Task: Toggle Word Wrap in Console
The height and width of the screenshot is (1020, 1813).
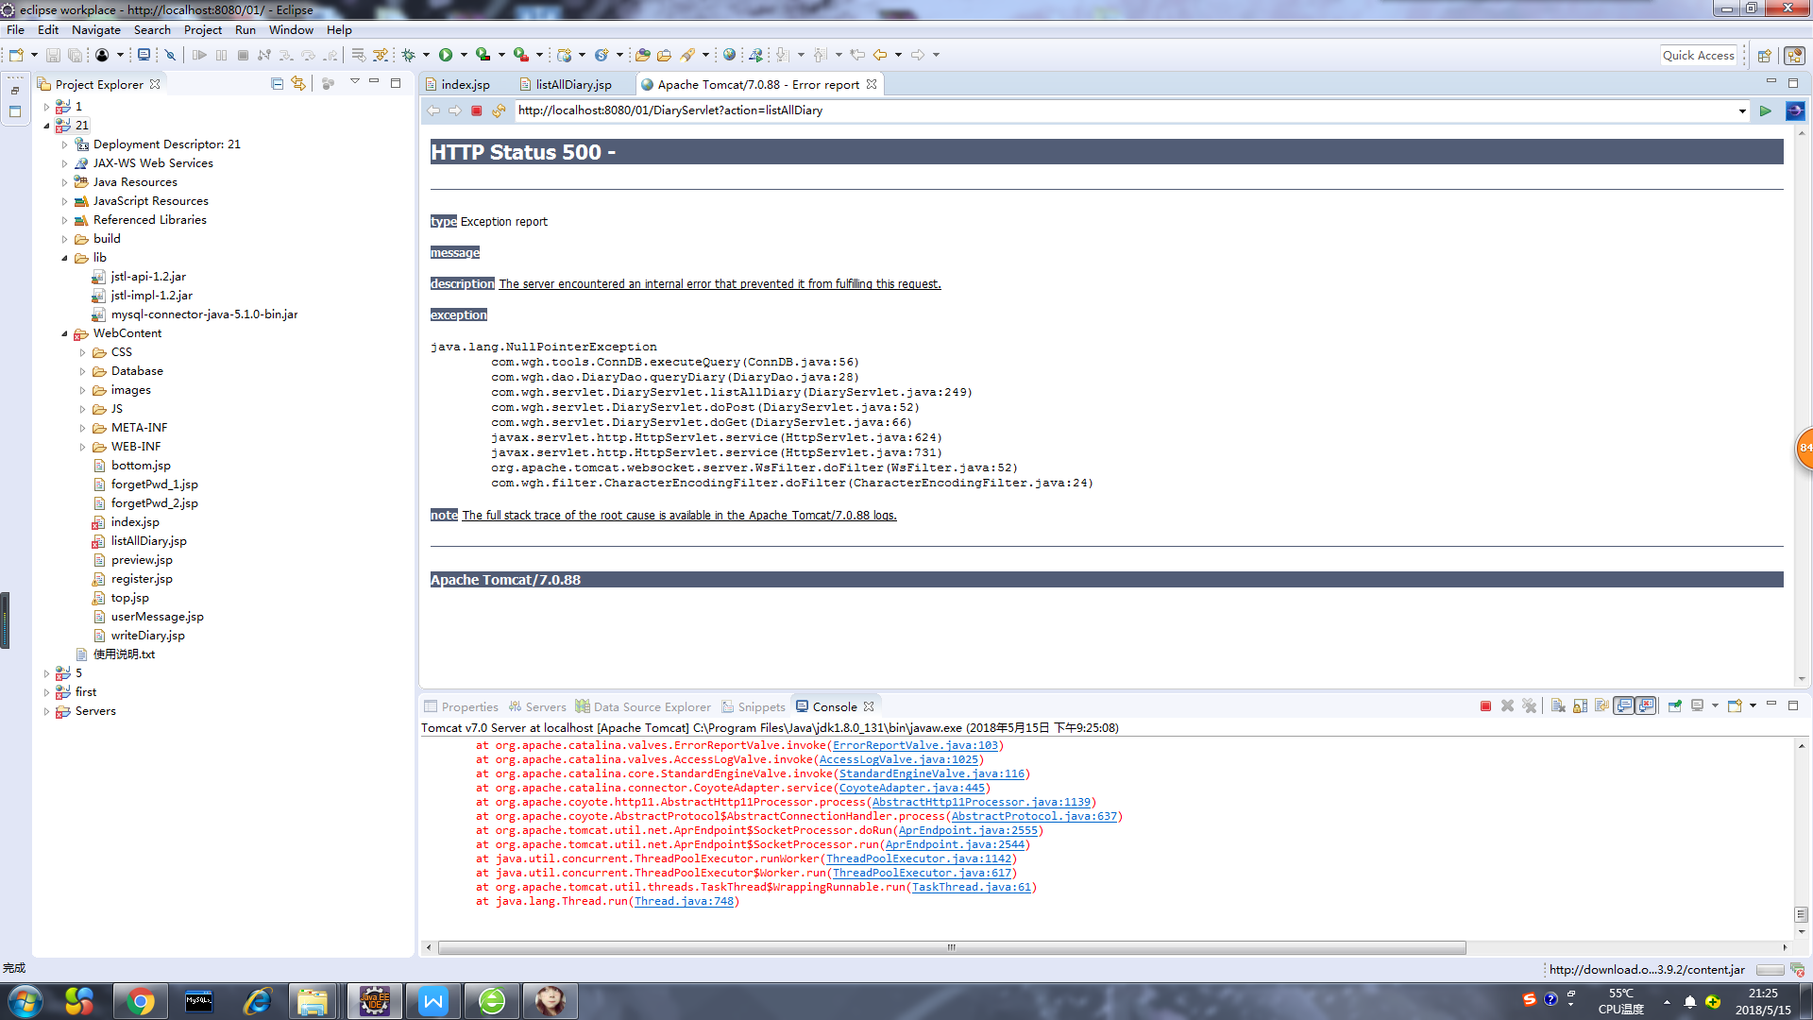Action: [1601, 706]
